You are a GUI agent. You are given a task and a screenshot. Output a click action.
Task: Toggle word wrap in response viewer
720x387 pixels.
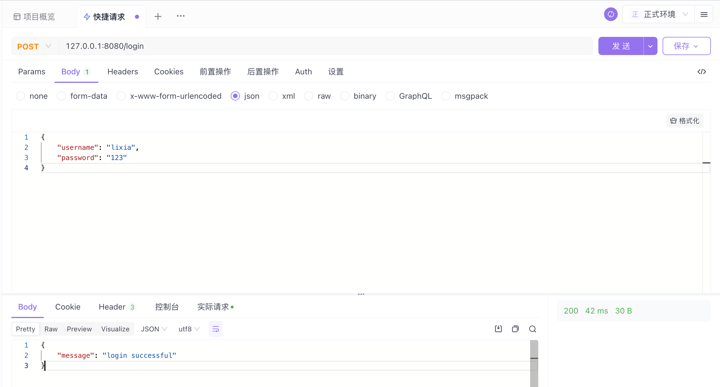point(216,329)
